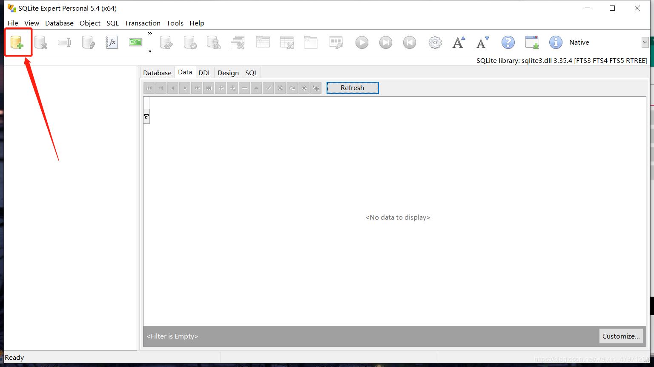Click the First record navigator button
The width and height of the screenshot is (654, 367).
click(149, 88)
